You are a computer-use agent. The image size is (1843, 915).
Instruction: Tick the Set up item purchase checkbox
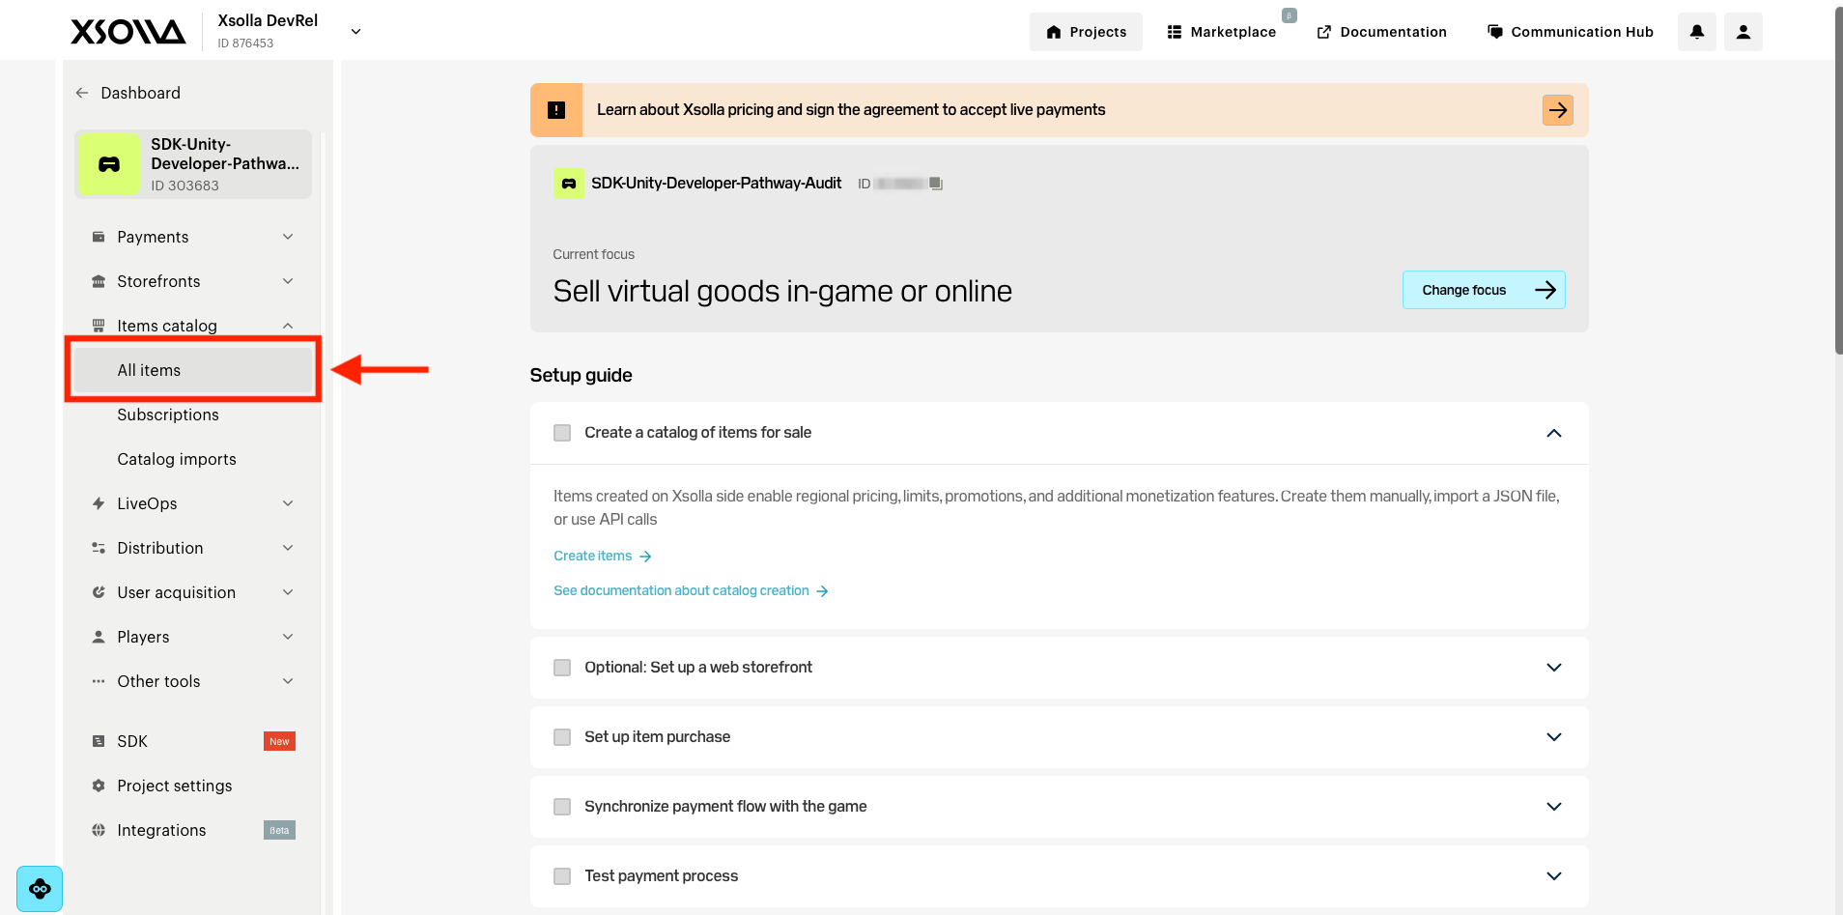click(x=562, y=737)
